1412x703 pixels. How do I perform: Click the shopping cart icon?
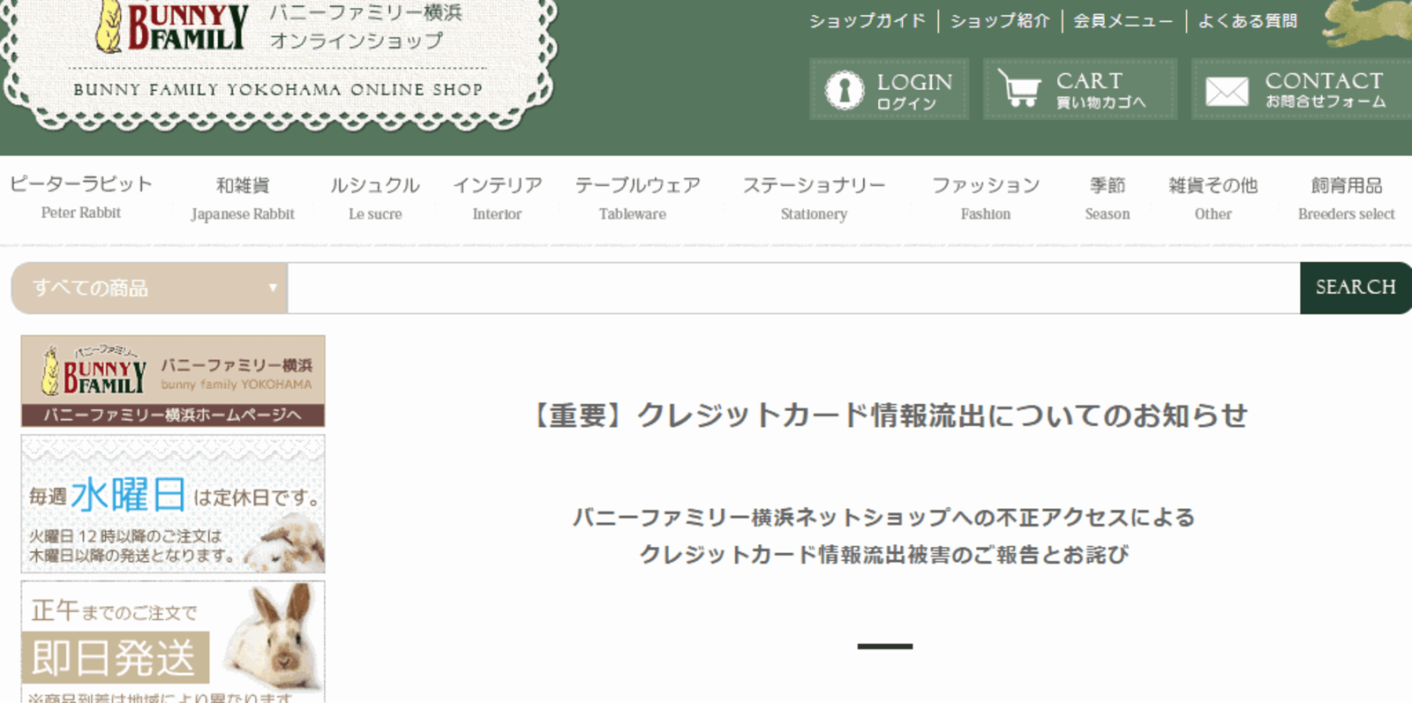coord(1019,88)
